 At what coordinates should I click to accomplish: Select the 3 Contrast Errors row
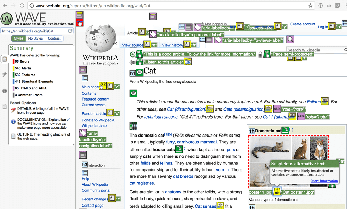[x=28, y=95]
